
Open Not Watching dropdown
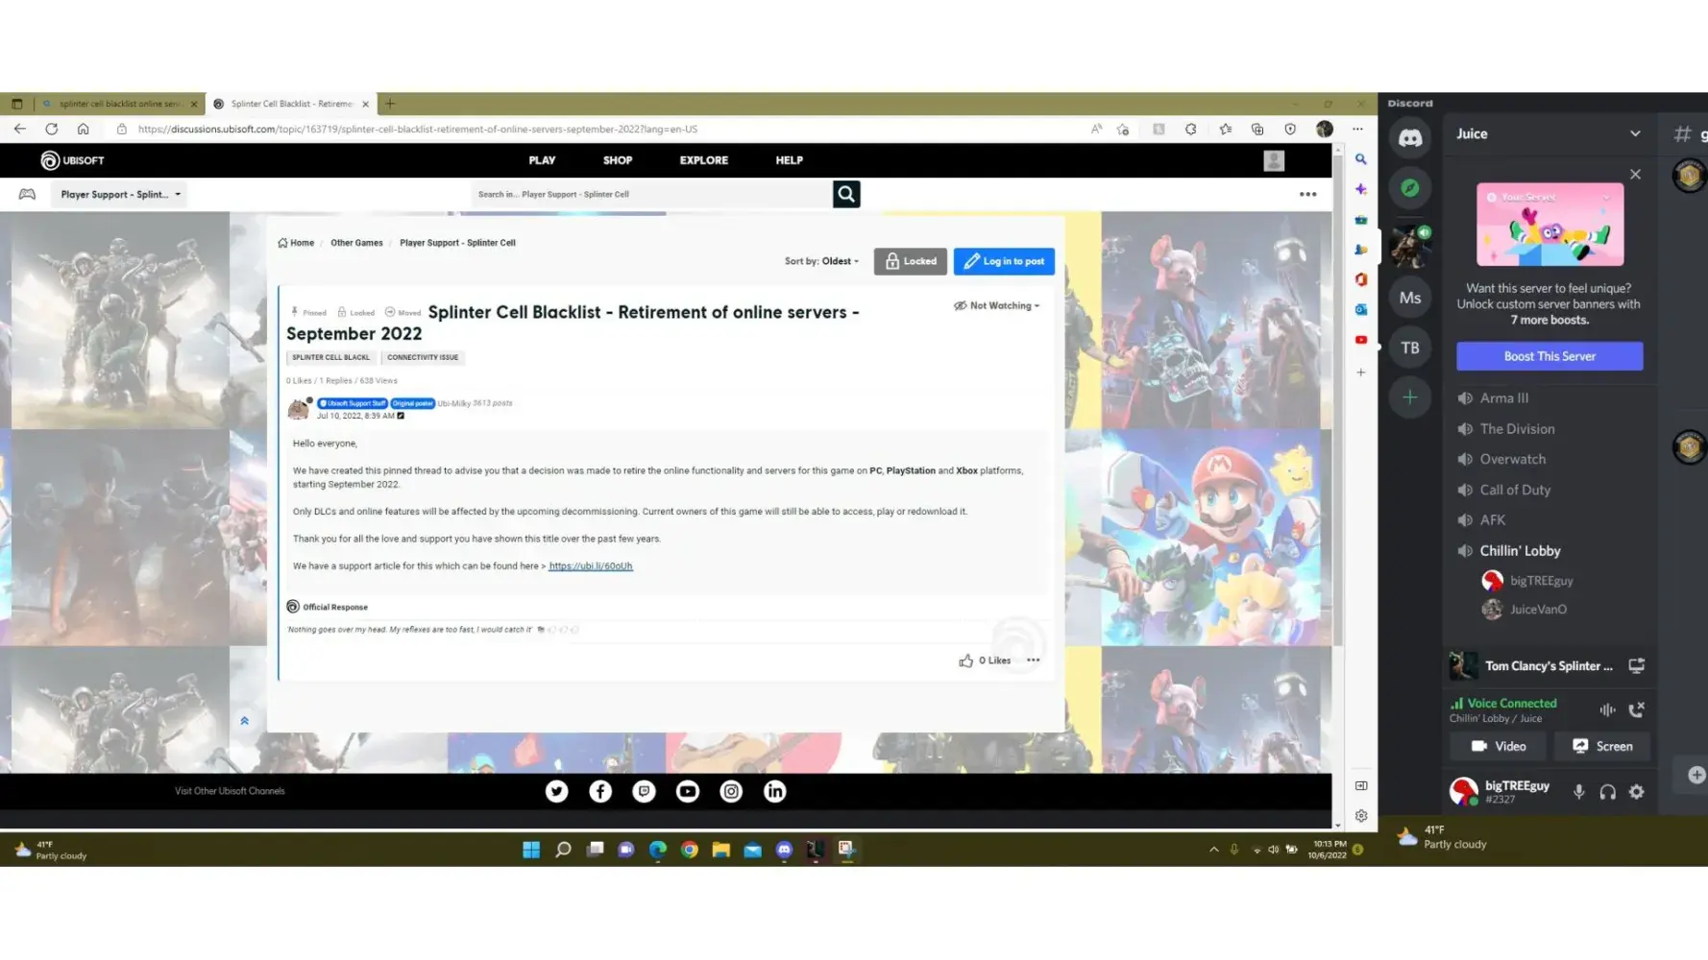[996, 306]
